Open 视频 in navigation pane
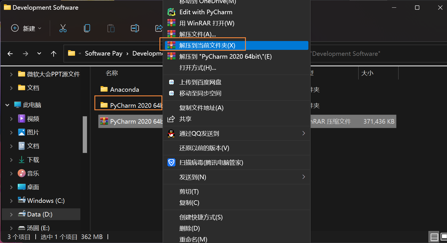 pyautogui.click(x=29, y=119)
